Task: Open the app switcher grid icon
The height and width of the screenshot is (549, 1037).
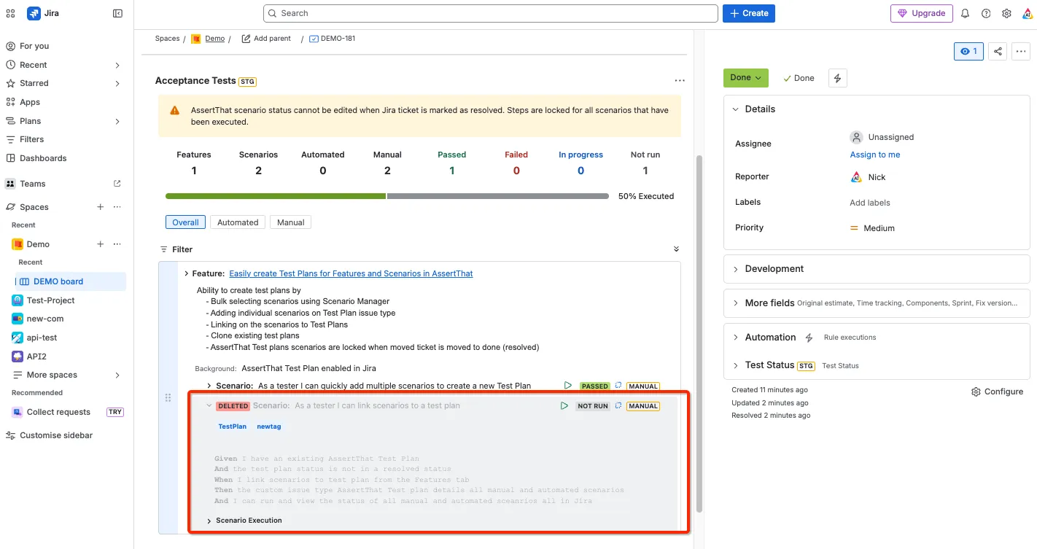Action: [x=10, y=13]
